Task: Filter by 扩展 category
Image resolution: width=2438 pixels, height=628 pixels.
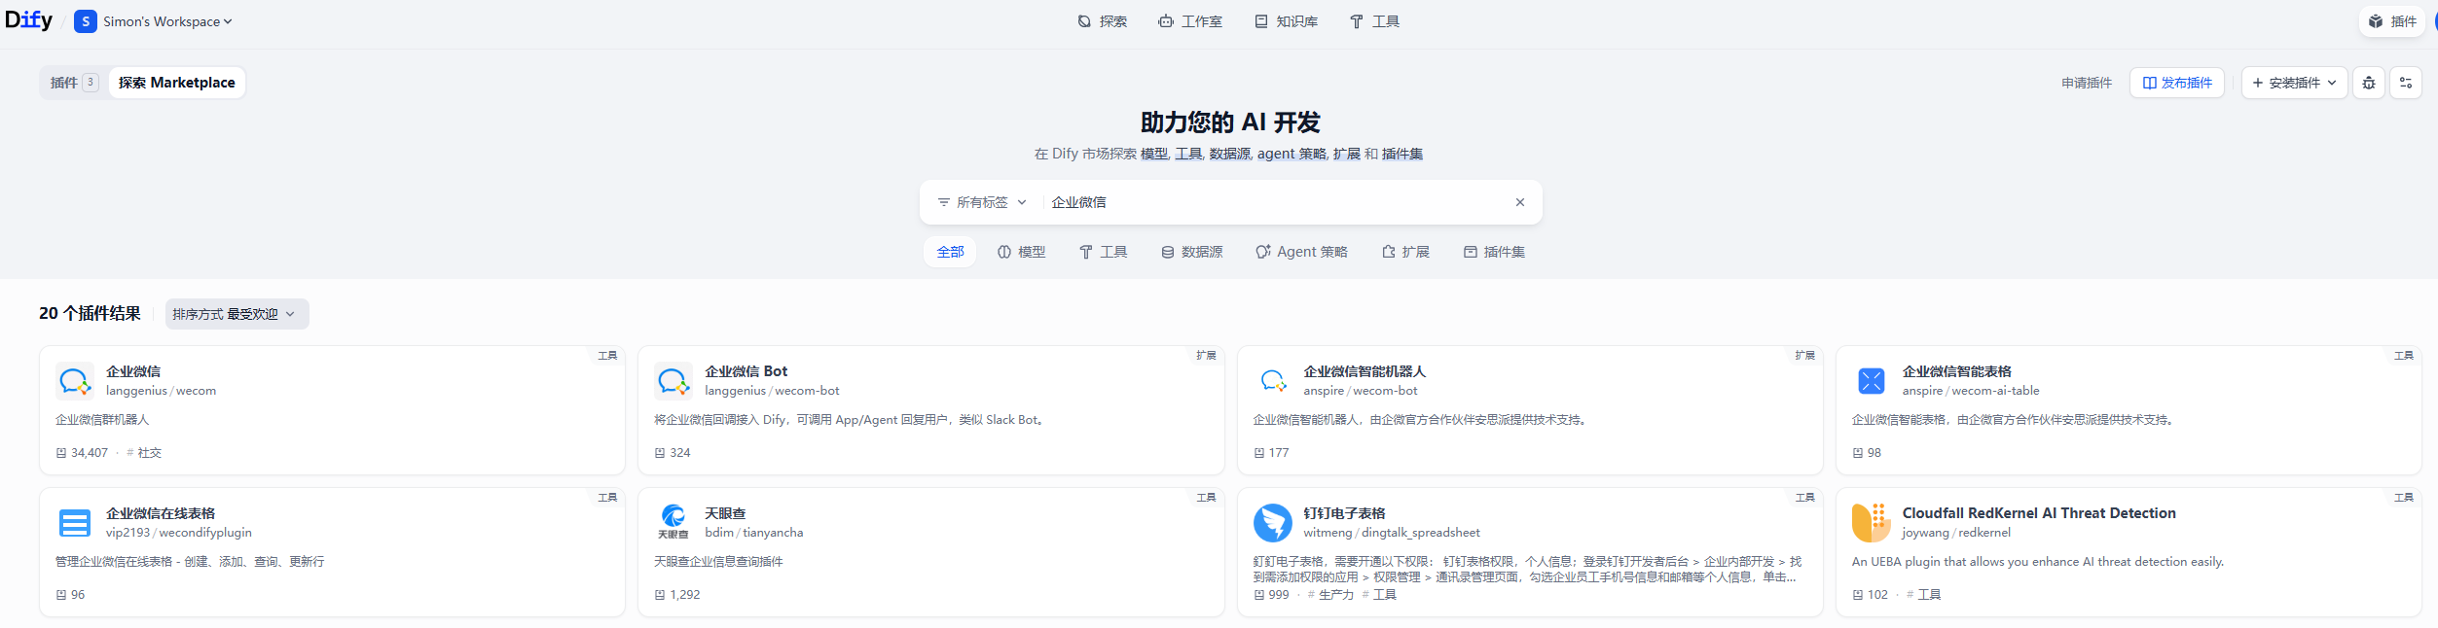Action: point(1405,252)
